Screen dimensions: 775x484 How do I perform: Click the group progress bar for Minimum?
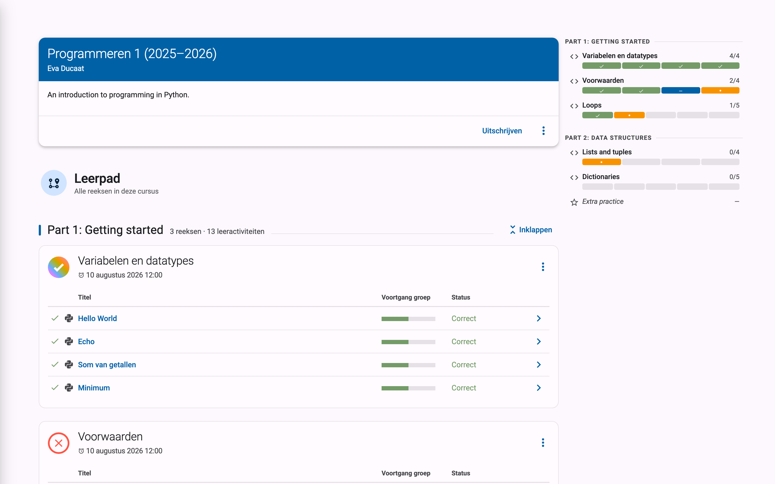tap(408, 388)
